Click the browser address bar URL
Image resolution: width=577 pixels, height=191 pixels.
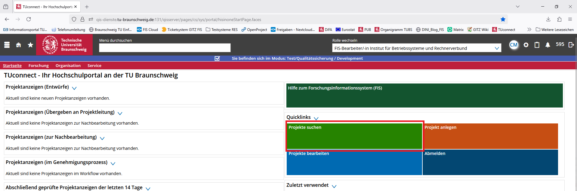click(x=179, y=20)
